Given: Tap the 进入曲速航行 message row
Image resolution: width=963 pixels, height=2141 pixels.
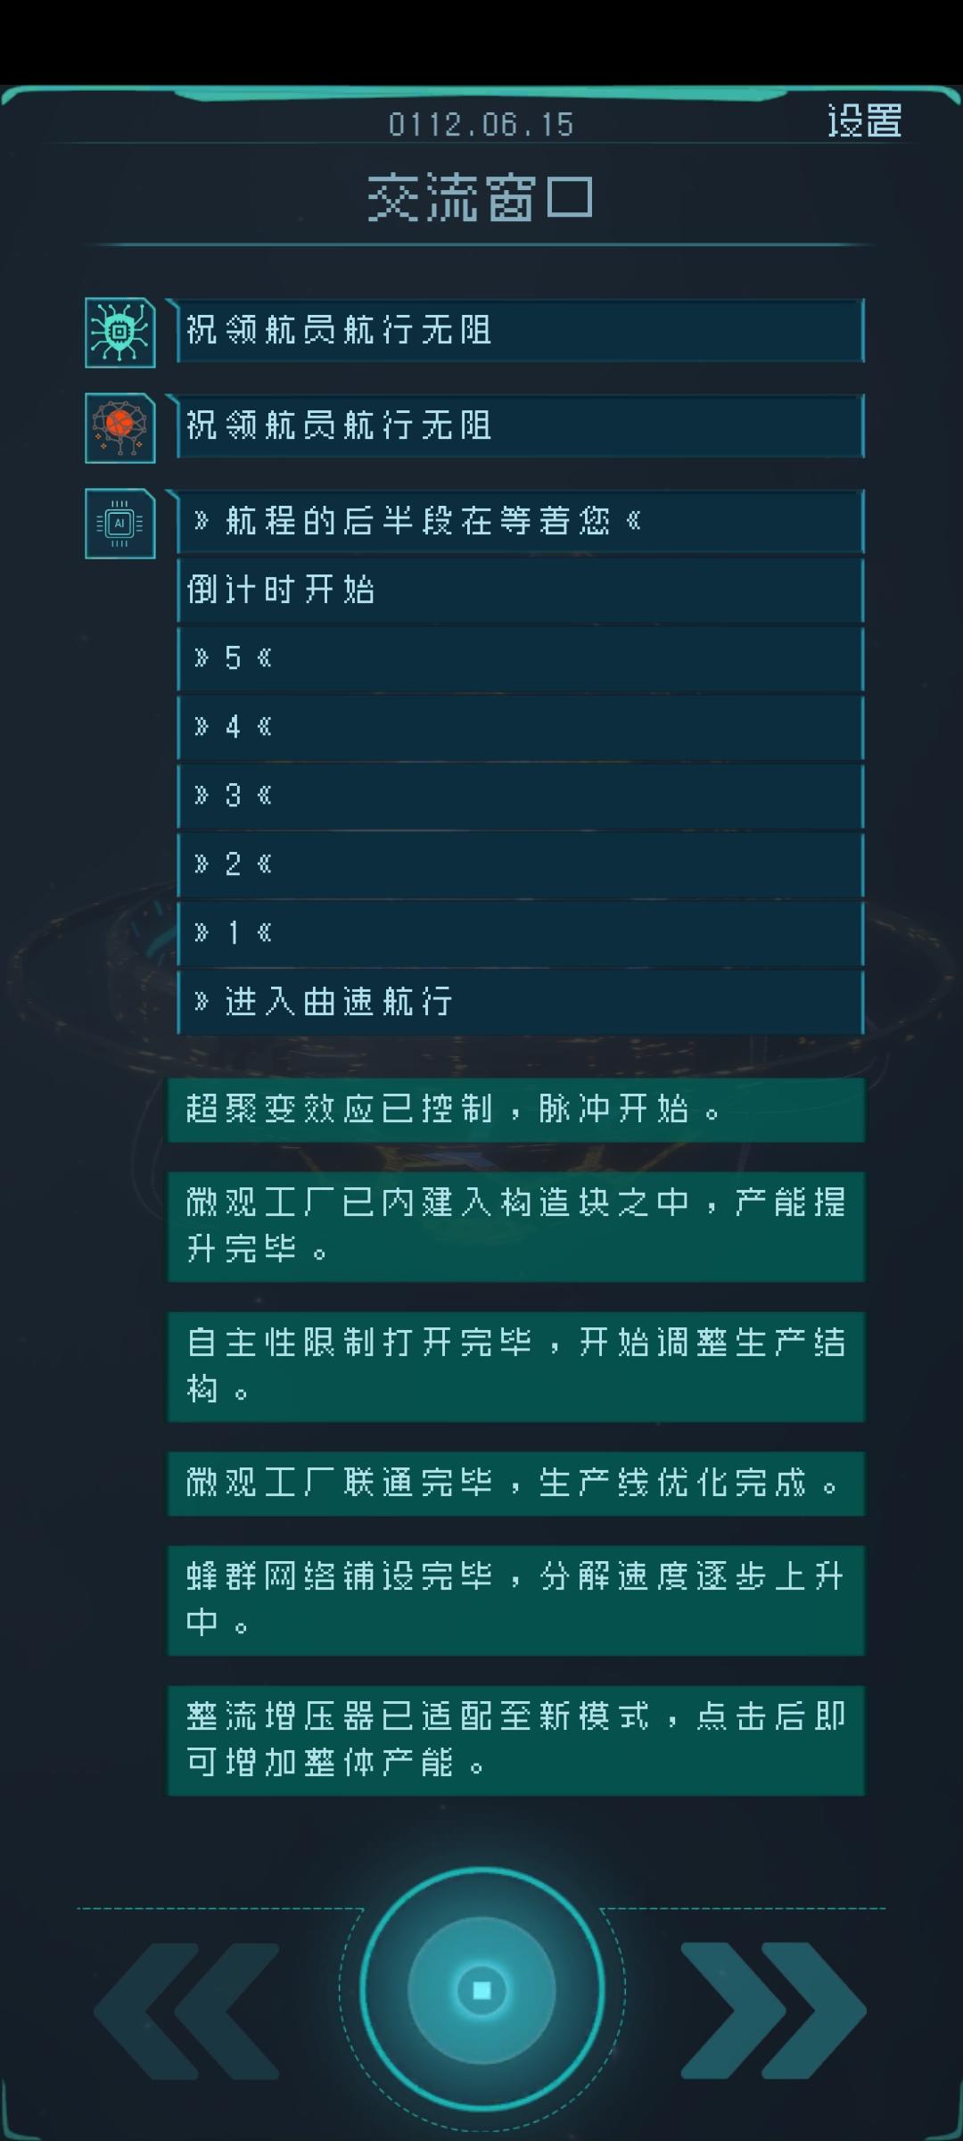Looking at the screenshot, I should 520,1002.
